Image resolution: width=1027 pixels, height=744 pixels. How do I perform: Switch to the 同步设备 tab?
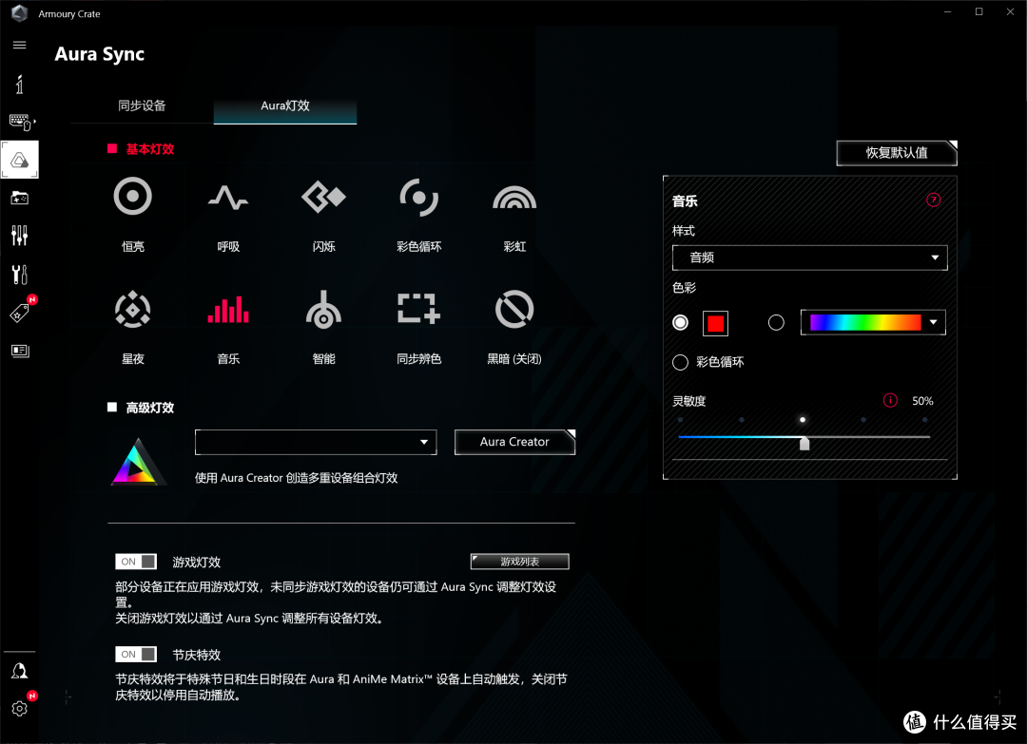[142, 105]
